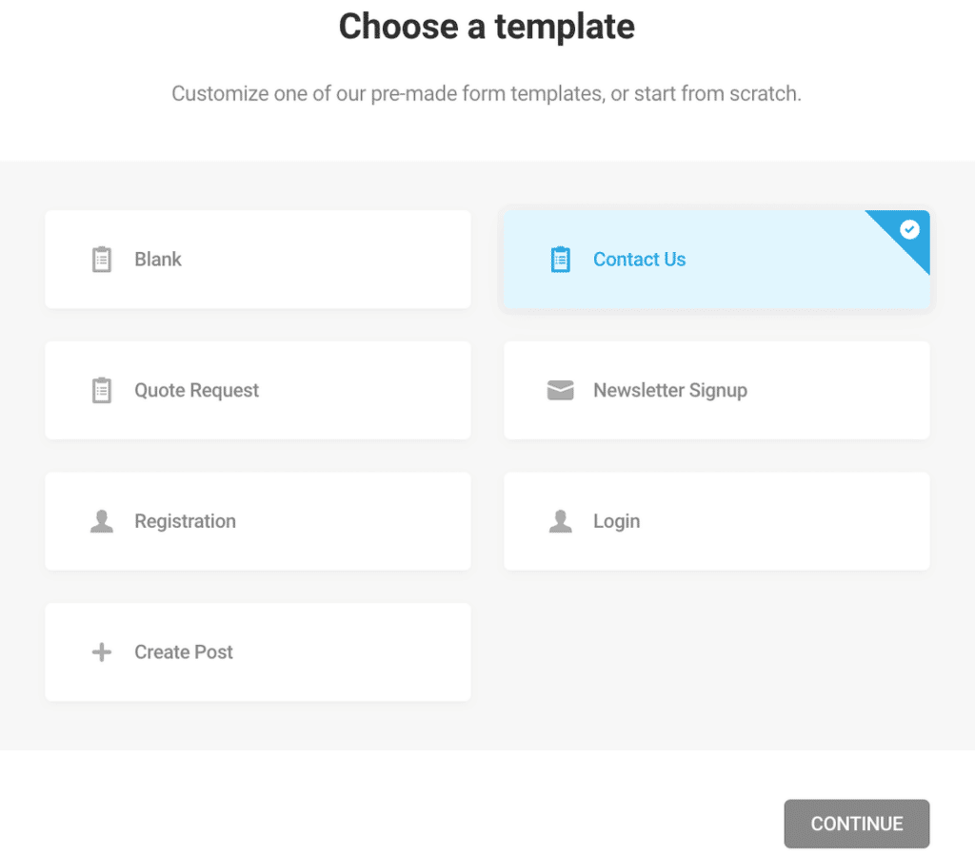Select the Create Post template

click(x=257, y=652)
